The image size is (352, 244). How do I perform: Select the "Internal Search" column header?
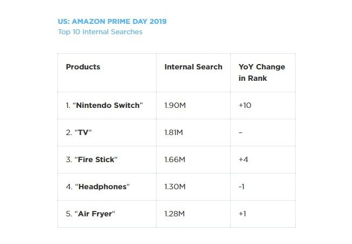point(193,67)
